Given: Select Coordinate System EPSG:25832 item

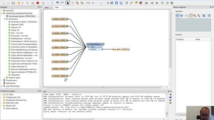Looking at the screenshot, I should (x=22, y=16).
